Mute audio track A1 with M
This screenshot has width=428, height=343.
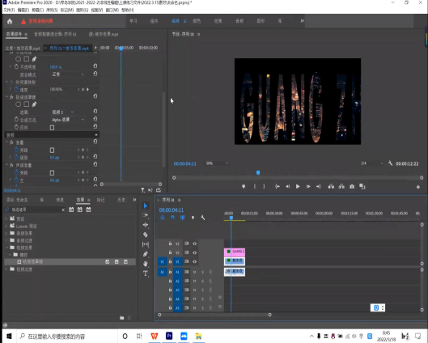point(195,272)
